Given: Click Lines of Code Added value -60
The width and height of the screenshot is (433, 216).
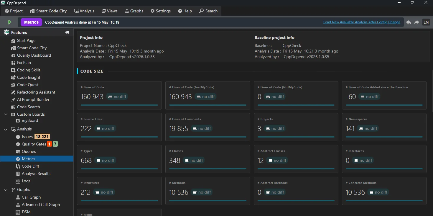Looking at the screenshot, I should 351,97.
